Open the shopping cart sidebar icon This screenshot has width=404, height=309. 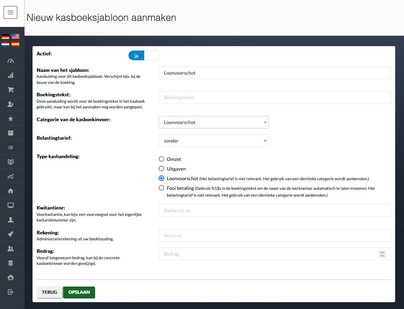(10, 89)
